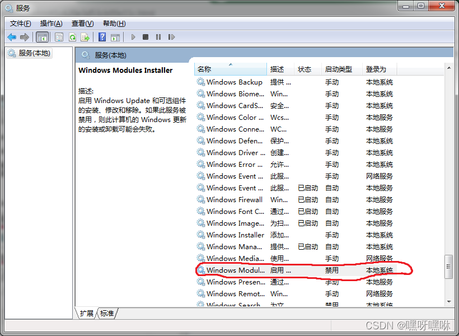Click gear icon of Windows Image... row
Image resolution: width=459 pixels, height=336 pixels.
201,223
